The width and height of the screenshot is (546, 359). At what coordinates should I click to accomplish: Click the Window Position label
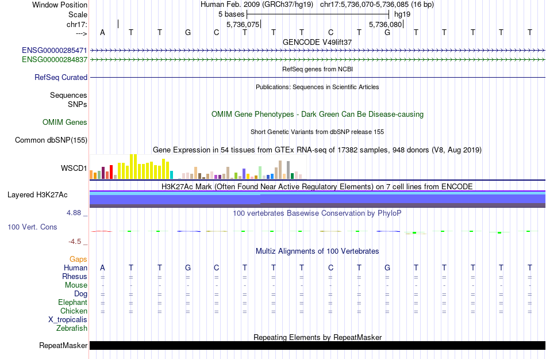[x=60, y=5]
